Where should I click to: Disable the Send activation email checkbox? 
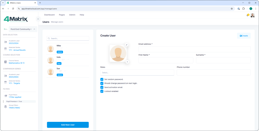102,87
